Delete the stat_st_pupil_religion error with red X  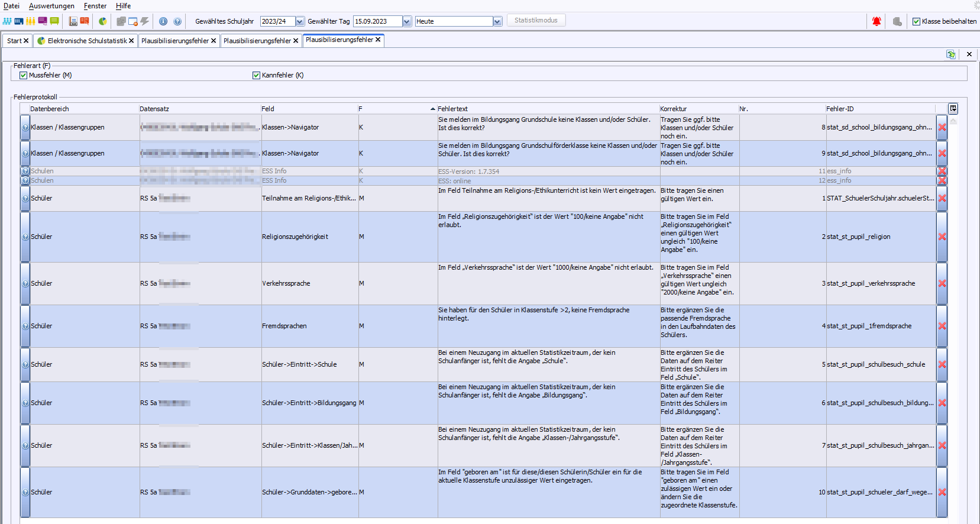click(942, 237)
